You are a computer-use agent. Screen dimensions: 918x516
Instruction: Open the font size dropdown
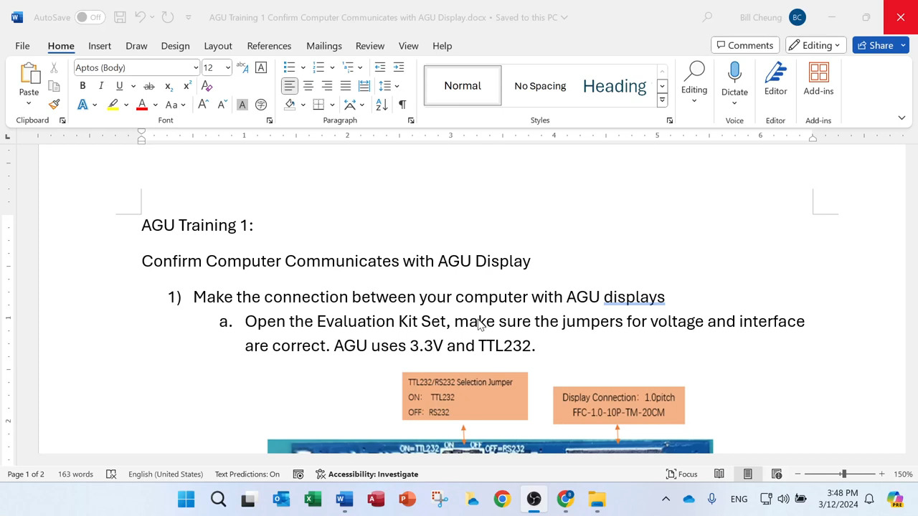click(228, 67)
